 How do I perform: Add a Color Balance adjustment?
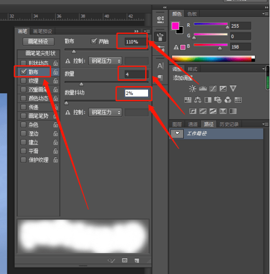click(x=198, y=100)
